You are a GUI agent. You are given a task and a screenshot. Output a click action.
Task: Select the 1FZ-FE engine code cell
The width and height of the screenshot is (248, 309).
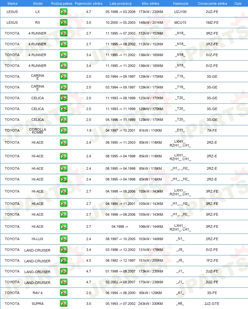pos(212,260)
